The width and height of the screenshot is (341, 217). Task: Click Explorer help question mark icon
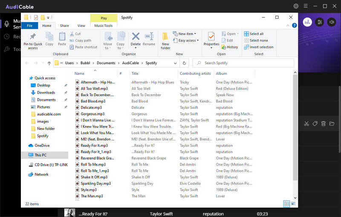tap(294, 26)
